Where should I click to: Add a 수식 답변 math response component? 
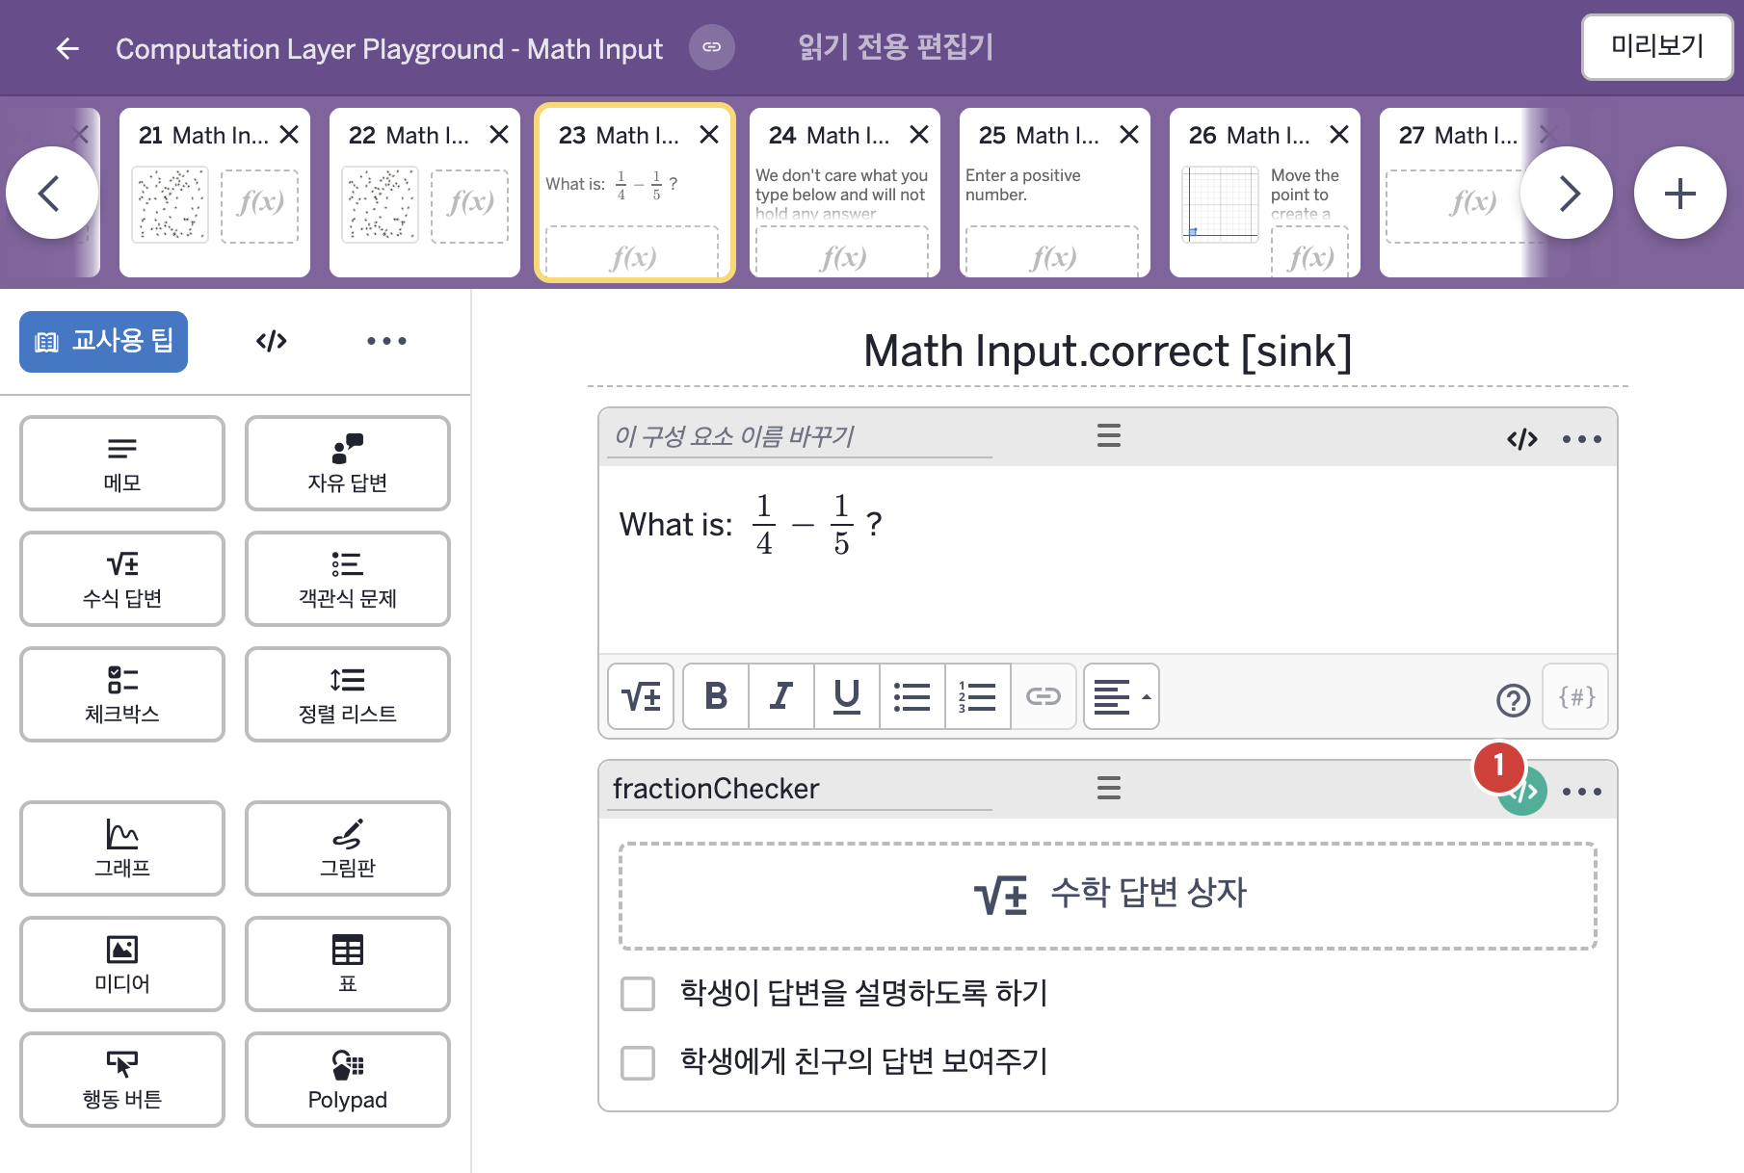click(x=122, y=579)
